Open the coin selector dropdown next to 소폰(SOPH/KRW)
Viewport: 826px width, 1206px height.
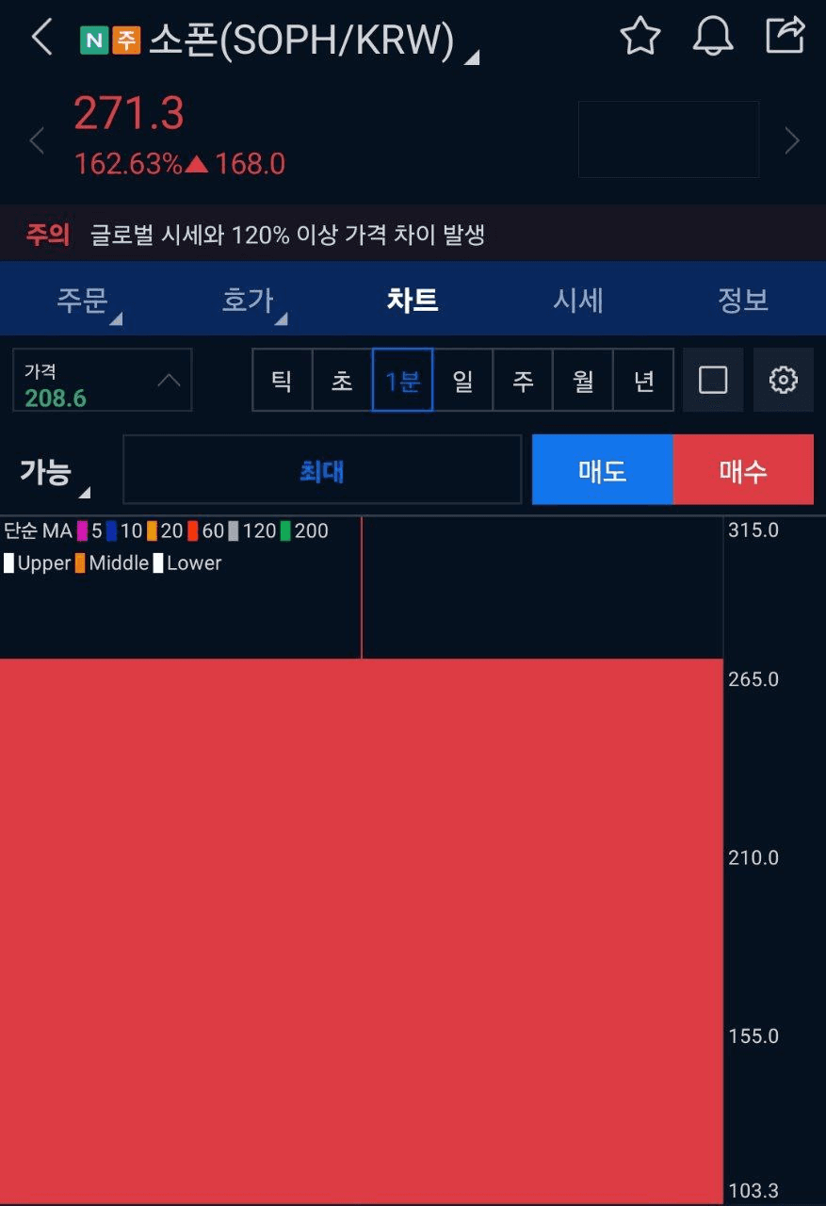coord(472,57)
